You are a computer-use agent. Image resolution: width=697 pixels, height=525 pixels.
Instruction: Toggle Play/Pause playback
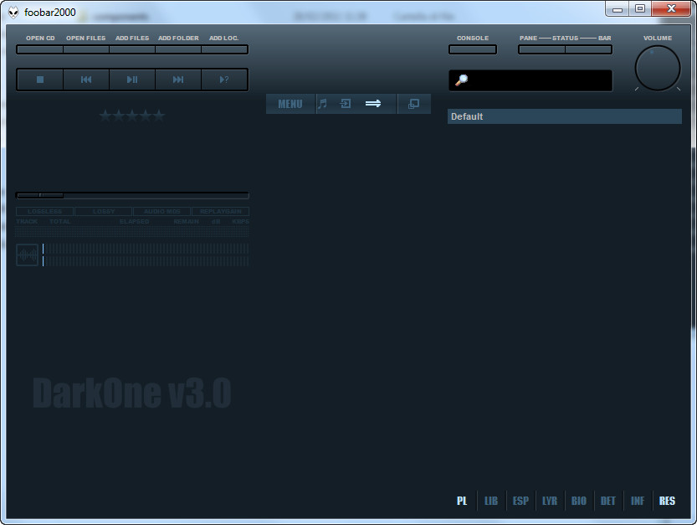(132, 80)
